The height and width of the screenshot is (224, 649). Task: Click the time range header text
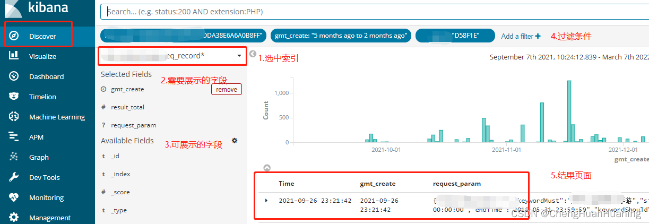[569, 57]
